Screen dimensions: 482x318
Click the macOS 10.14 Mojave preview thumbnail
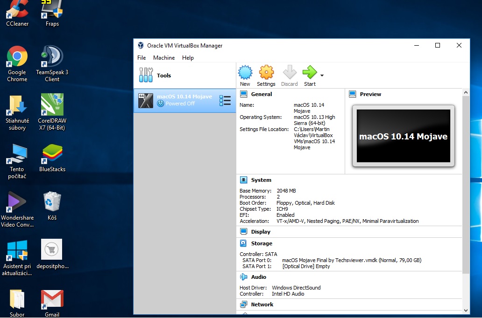click(x=403, y=136)
